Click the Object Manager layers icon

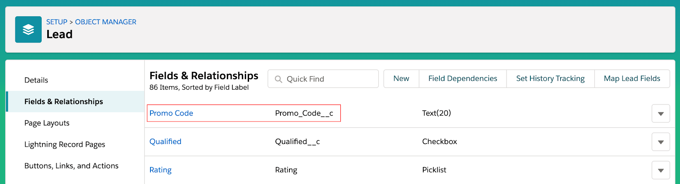pos(28,29)
